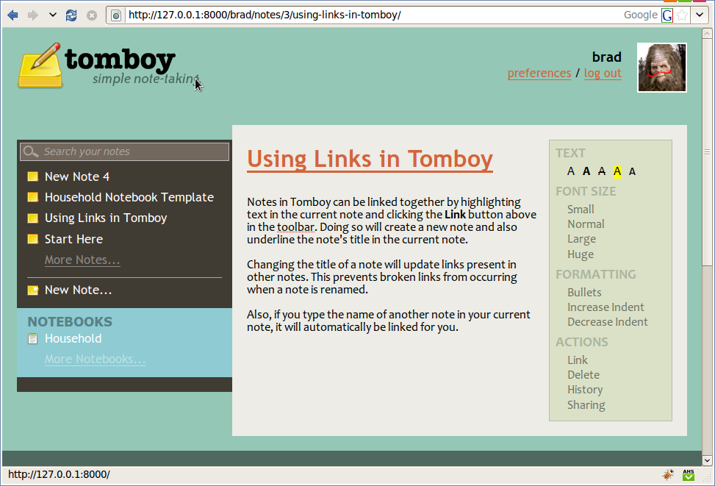Open the address bar dropdown arrow
The width and height of the screenshot is (715, 486).
tap(700, 15)
